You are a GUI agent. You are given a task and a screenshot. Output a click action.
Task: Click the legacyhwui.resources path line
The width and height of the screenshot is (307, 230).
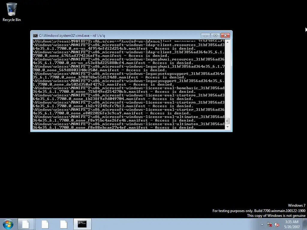(x=129, y=59)
